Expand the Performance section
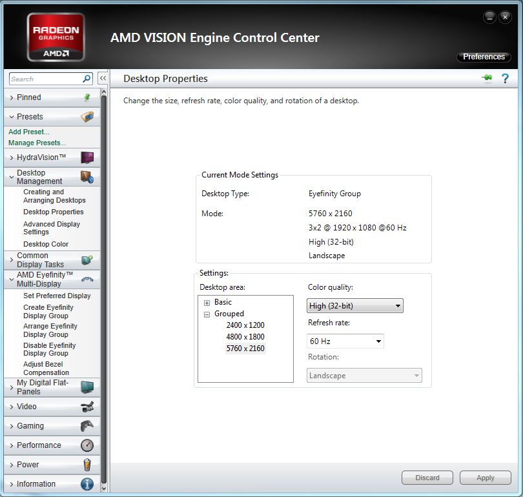Screen dimensions: 523x497 (x=12, y=445)
